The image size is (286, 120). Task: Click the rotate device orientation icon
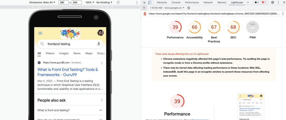tap(118, 3)
